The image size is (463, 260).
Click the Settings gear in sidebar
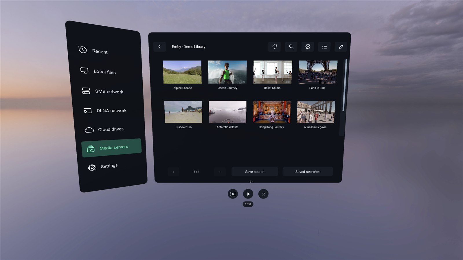pos(92,168)
